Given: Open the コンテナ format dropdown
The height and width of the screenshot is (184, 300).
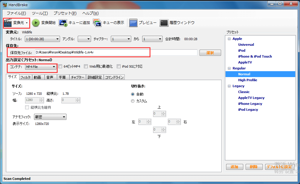Looking at the screenshot, I should pyautogui.click(x=54, y=66).
